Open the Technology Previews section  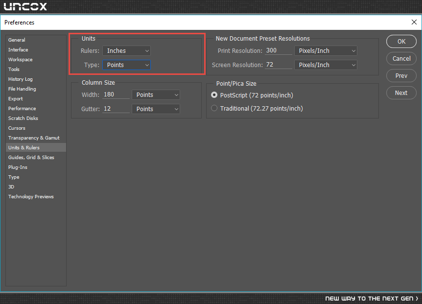[x=36, y=197]
